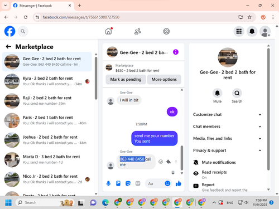Toggle Read receipts setting

coord(227,174)
